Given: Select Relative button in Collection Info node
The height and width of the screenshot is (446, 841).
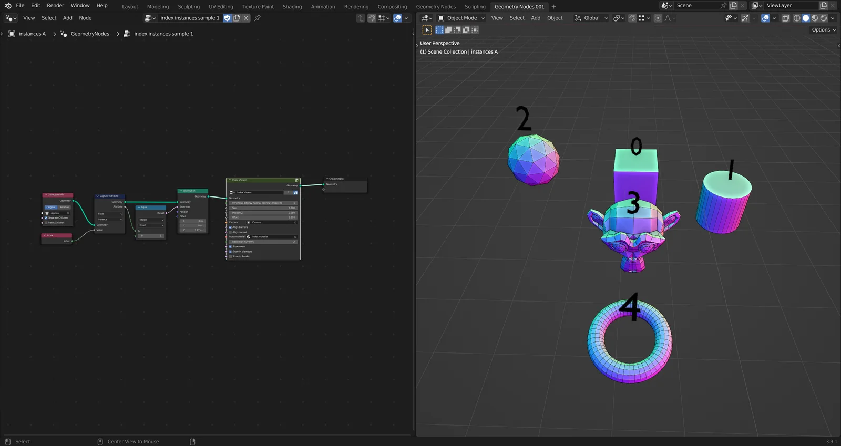Looking at the screenshot, I should click(64, 207).
